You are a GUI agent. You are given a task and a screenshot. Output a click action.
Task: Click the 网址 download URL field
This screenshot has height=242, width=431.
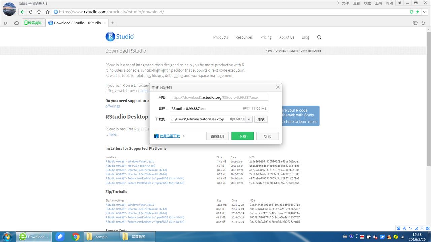(219, 97)
